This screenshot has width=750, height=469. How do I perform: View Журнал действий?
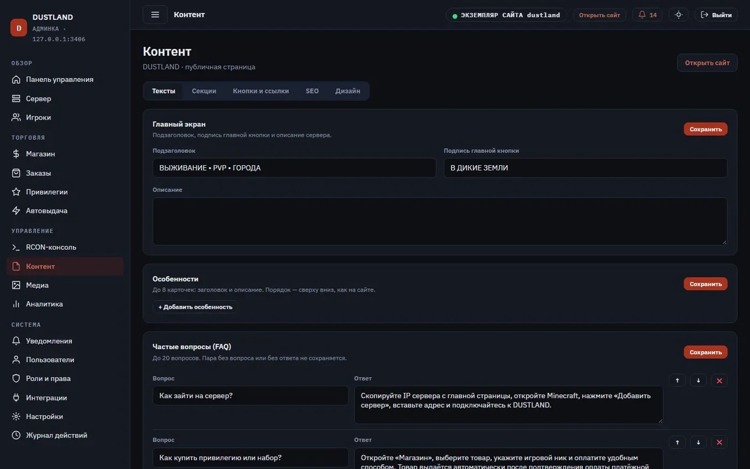pos(65,435)
